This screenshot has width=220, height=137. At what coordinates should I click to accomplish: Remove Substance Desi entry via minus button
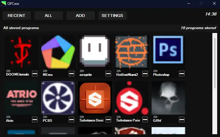[x=108, y=120]
